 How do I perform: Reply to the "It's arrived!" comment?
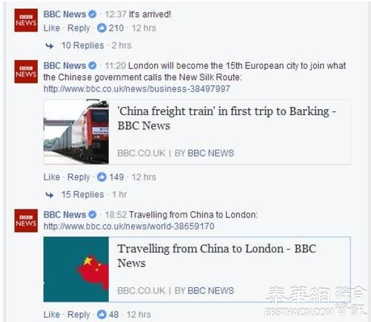[79, 28]
